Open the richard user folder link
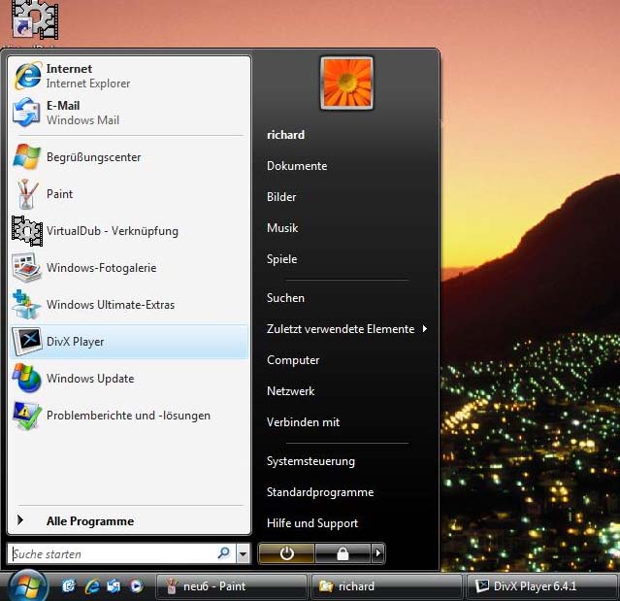Viewport: 620px width, 601px height. pyautogui.click(x=285, y=135)
